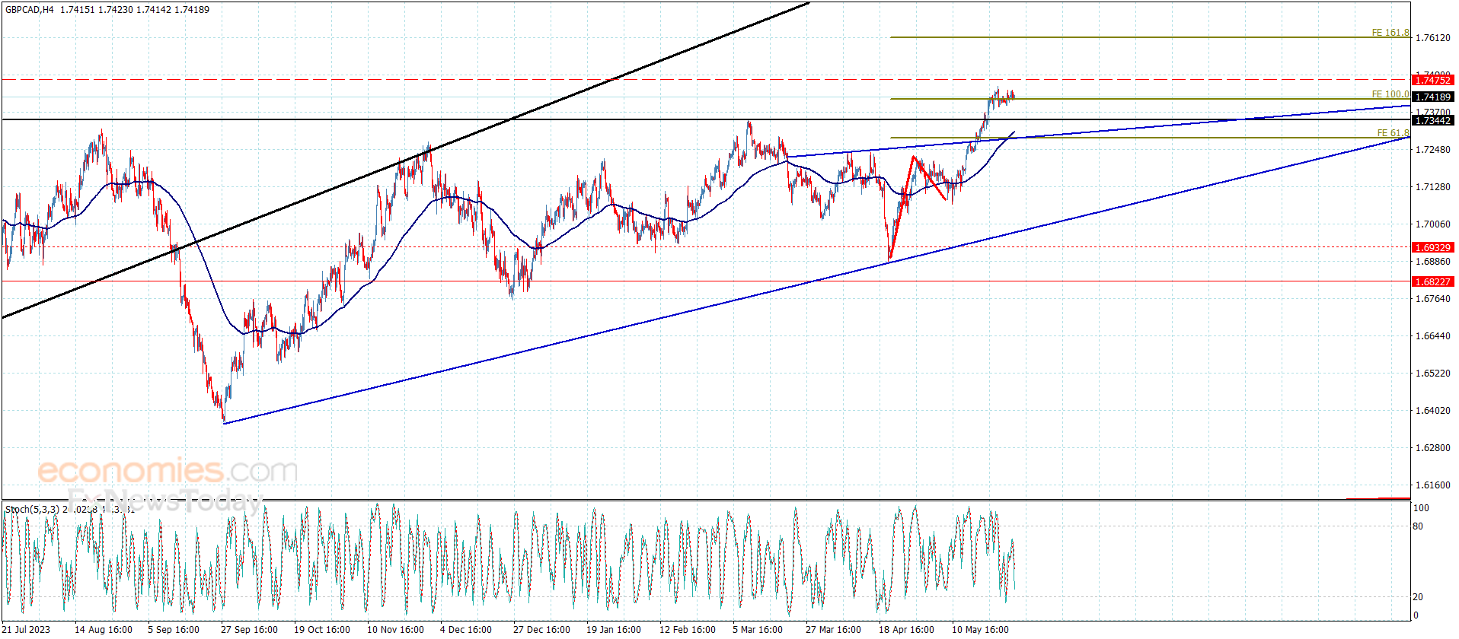Click the 19 Oct 16:00 date label
The image size is (1459, 639).
pyautogui.click(x=322, y=629)
